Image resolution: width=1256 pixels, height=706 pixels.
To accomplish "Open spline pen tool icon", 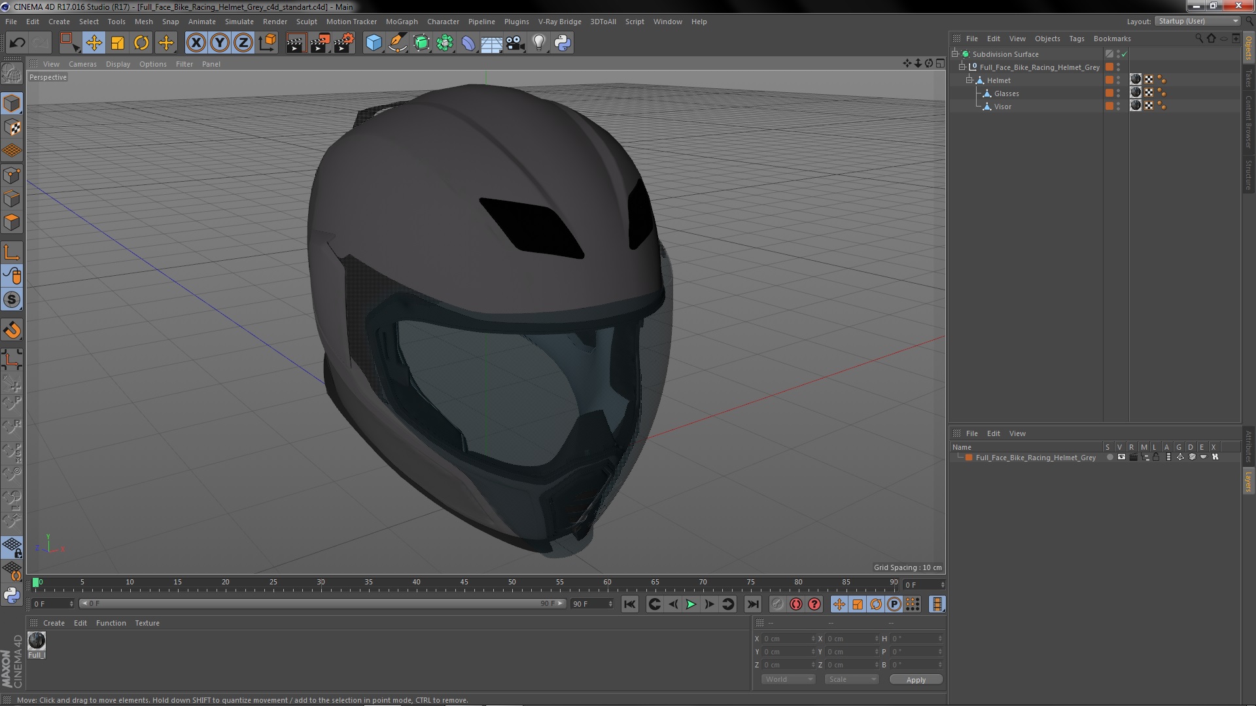I will [x=398, y=43].
